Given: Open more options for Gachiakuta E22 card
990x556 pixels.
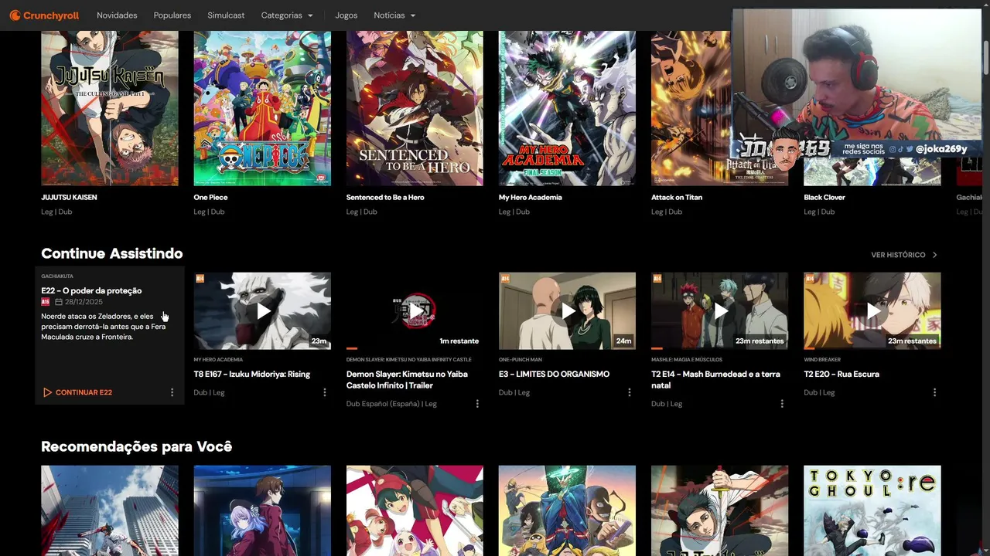Looking at the screenshot, I should pos(172,392).
